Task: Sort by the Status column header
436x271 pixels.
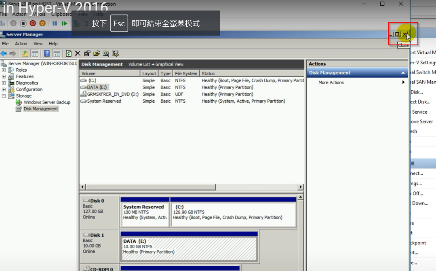Action: 252,74
